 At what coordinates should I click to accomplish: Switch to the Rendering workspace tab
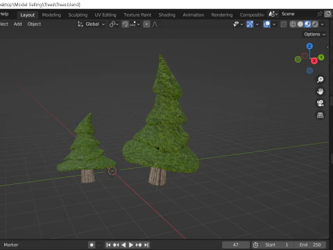(222, 15)
